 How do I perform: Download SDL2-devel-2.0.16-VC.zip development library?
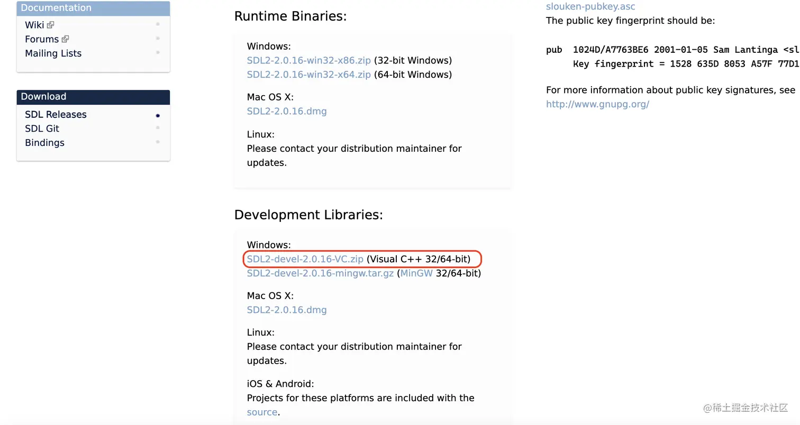305,259
